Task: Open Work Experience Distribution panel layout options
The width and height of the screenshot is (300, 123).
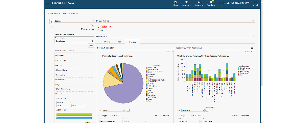Action: coord(252,48)
